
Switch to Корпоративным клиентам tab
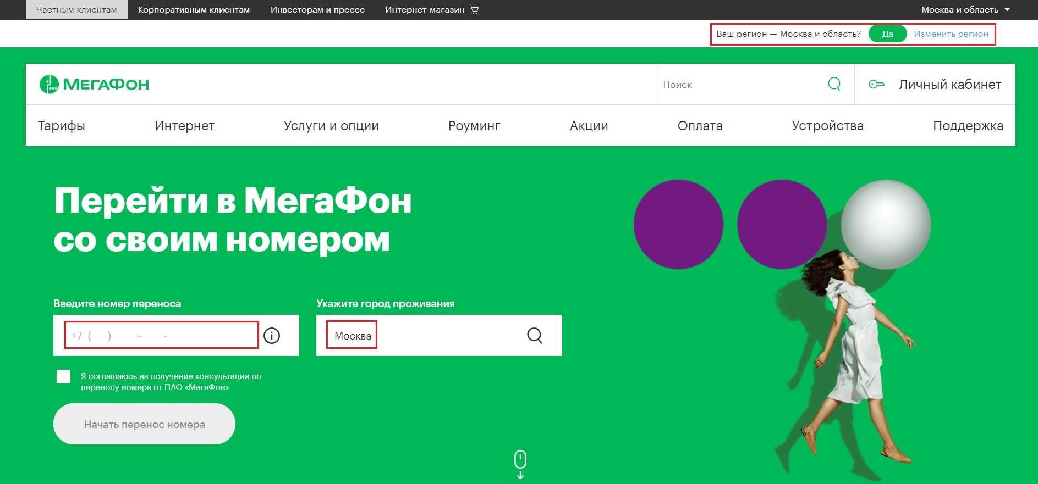pos(194,10)
